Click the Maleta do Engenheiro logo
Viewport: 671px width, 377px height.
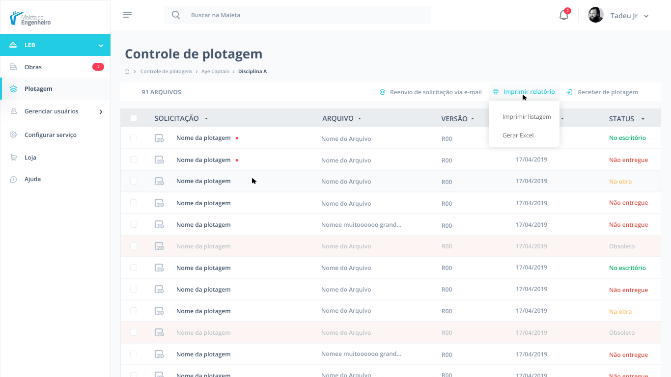coord(30,19)
